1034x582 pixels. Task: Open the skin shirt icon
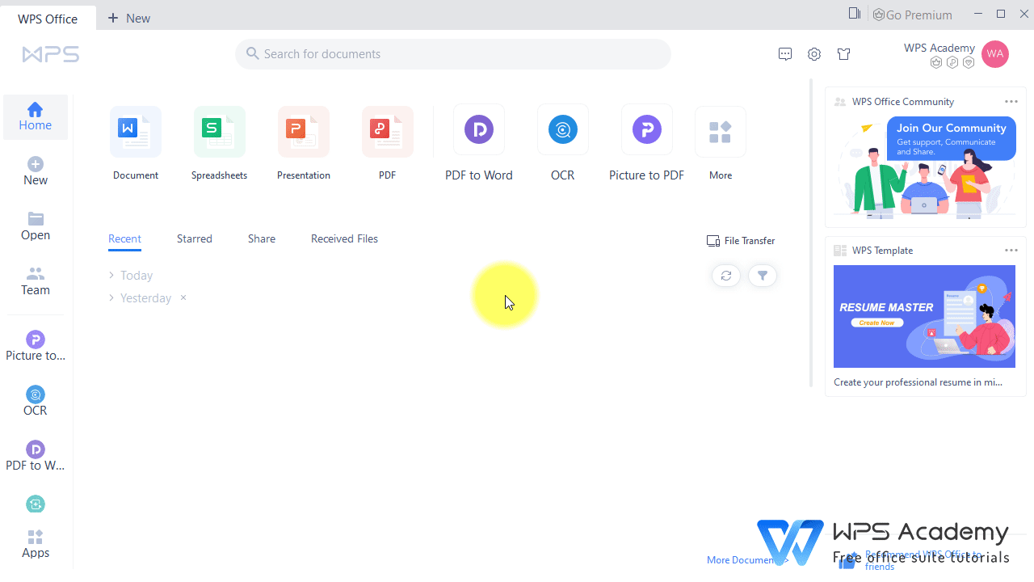click(844, 54)
